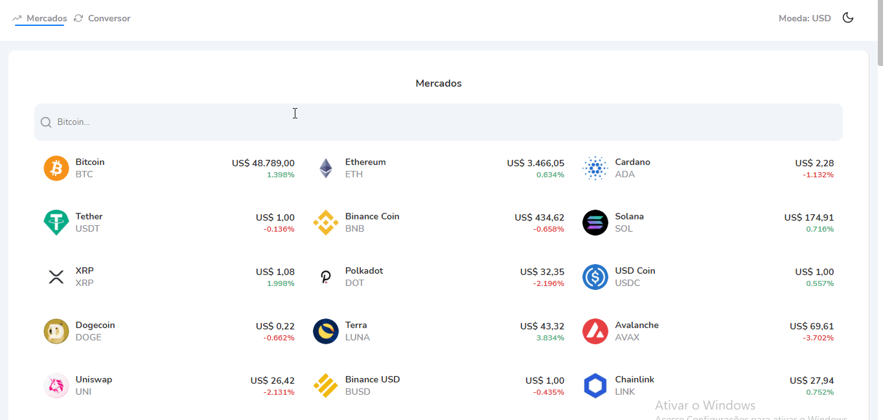Click the Binance USD logo icon
The image size is (883, 420).
(326, 386)
